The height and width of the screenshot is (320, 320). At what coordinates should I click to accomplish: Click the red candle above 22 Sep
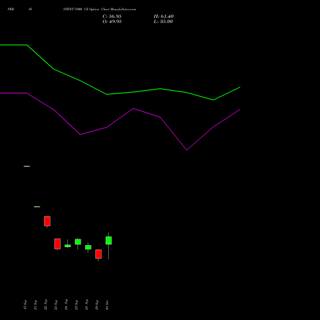tap(47, 221)
